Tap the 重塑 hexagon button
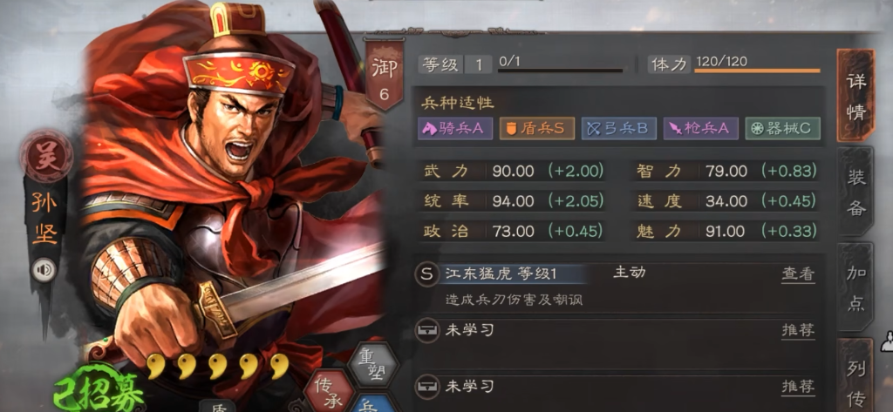893x412 pixels. (372, 363)
